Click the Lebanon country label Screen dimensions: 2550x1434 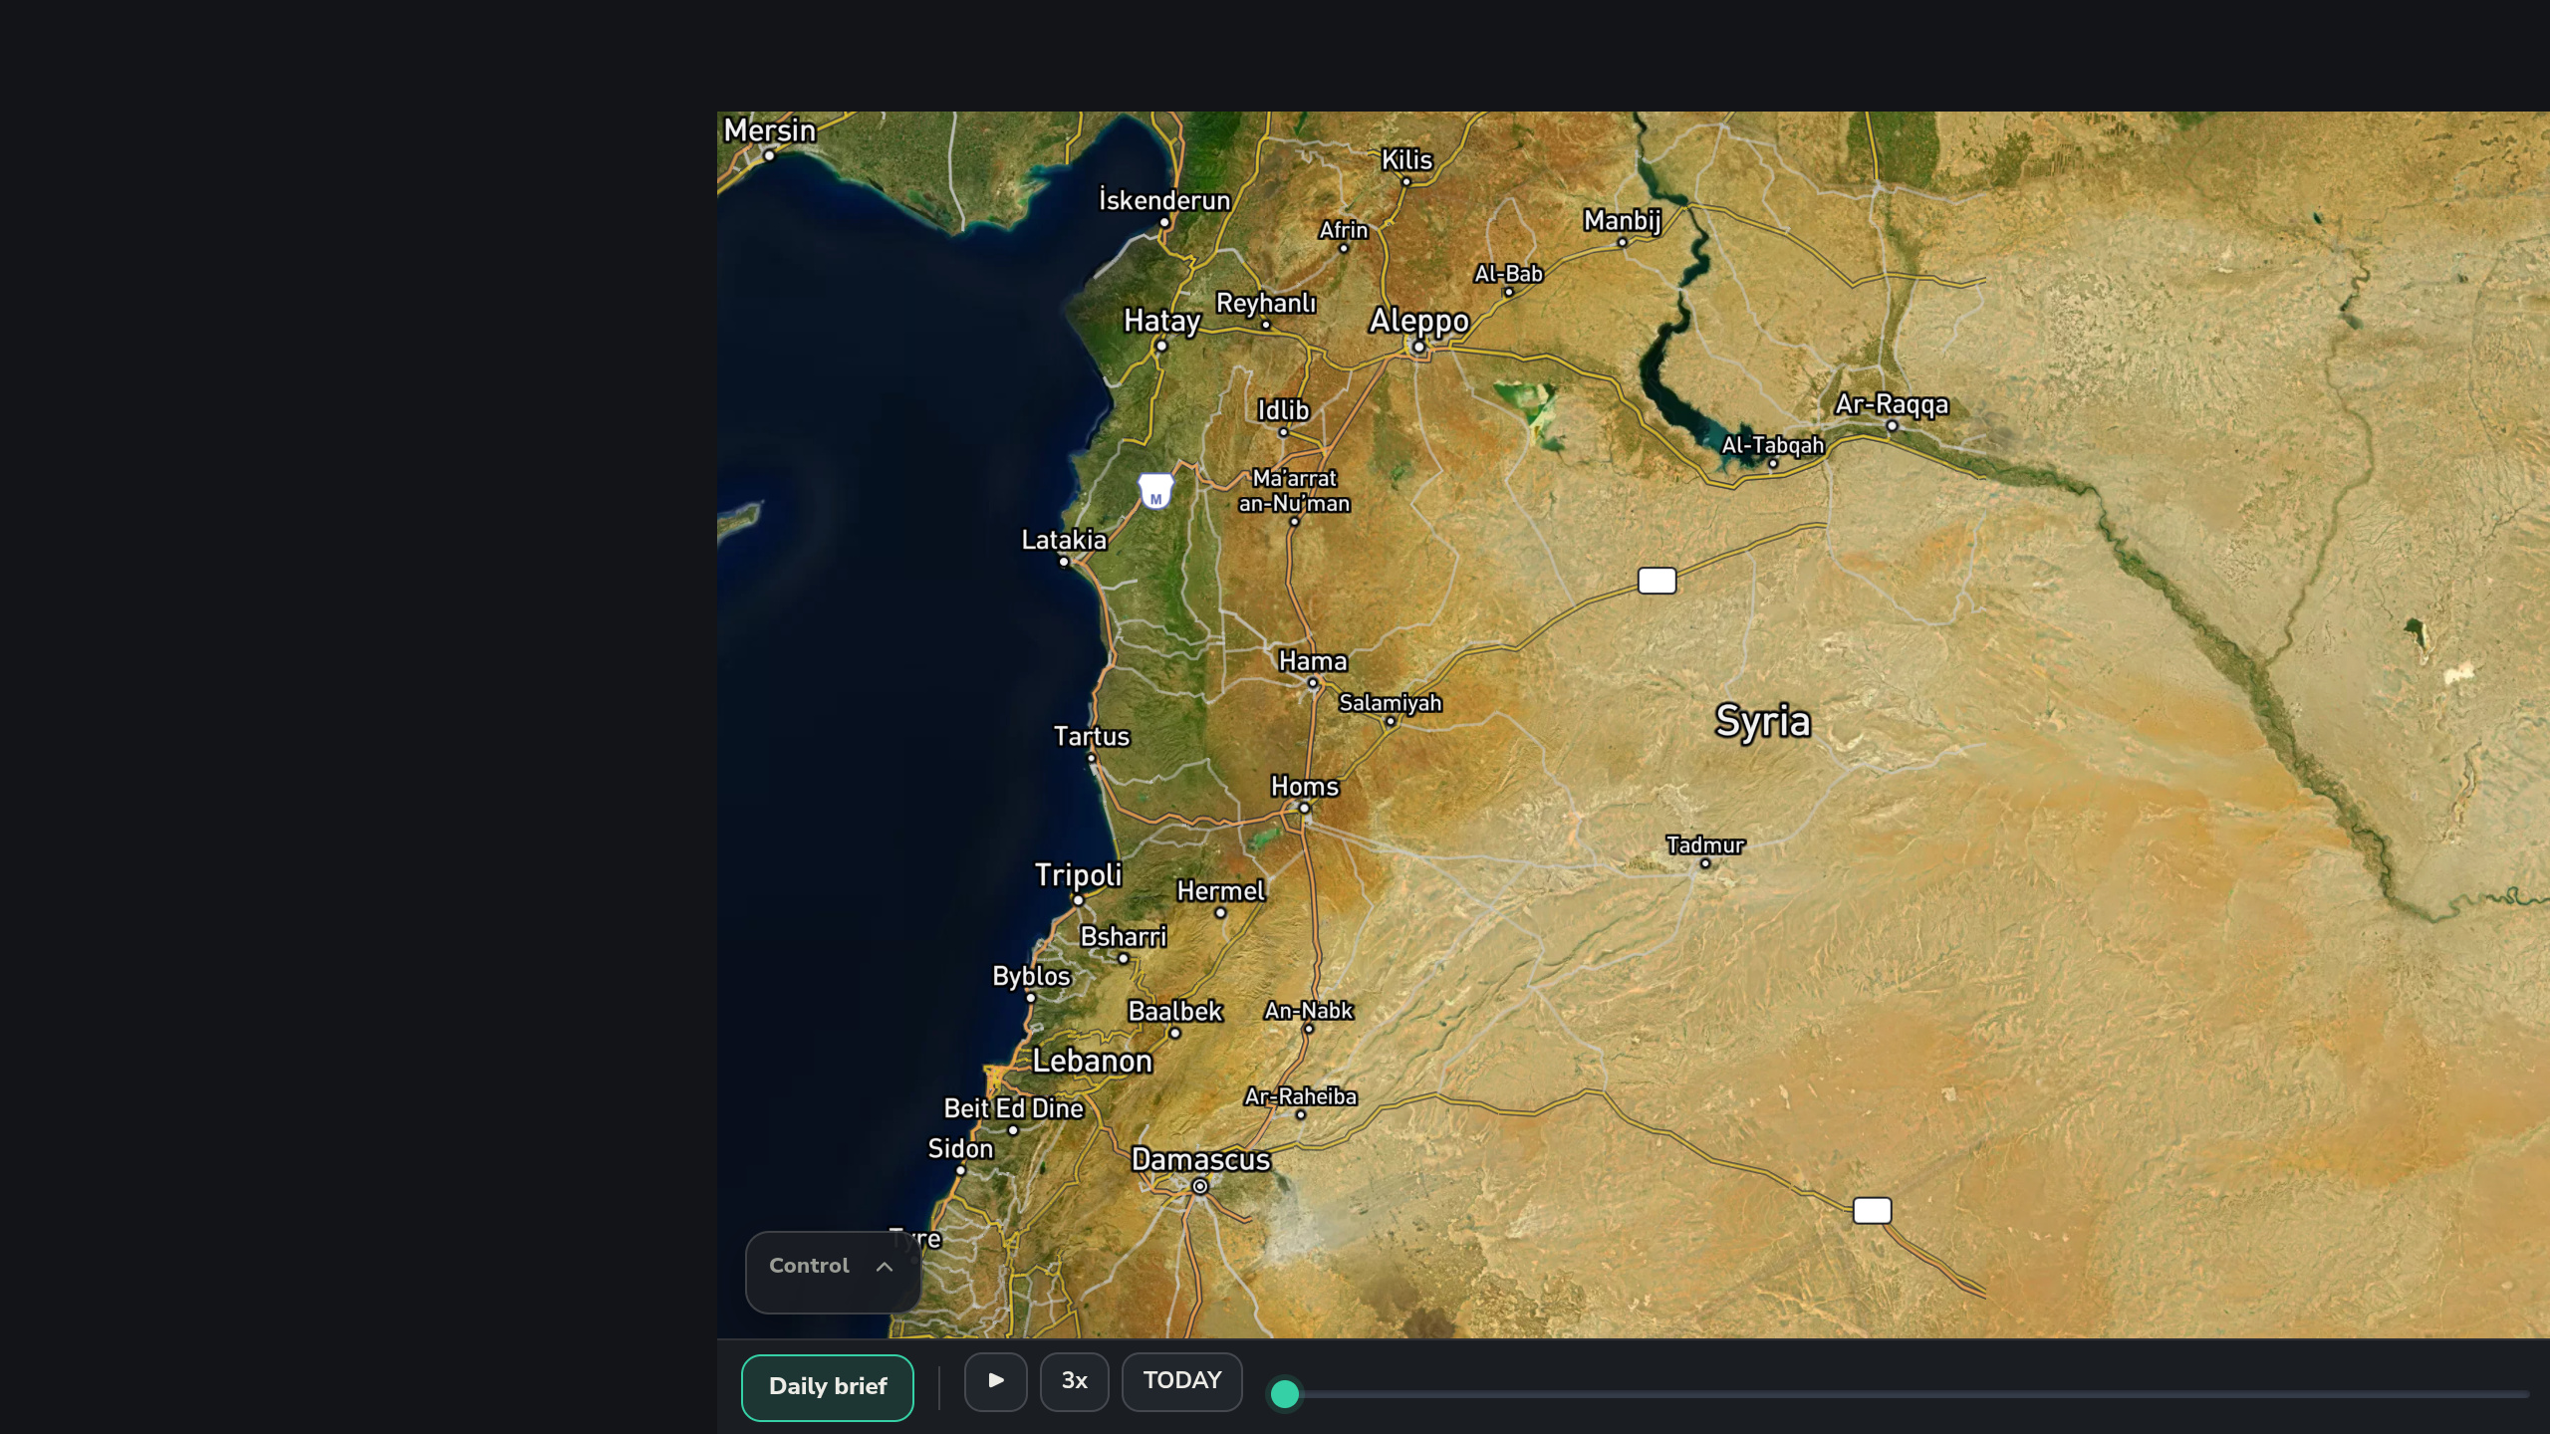tap(1092, 1062)
